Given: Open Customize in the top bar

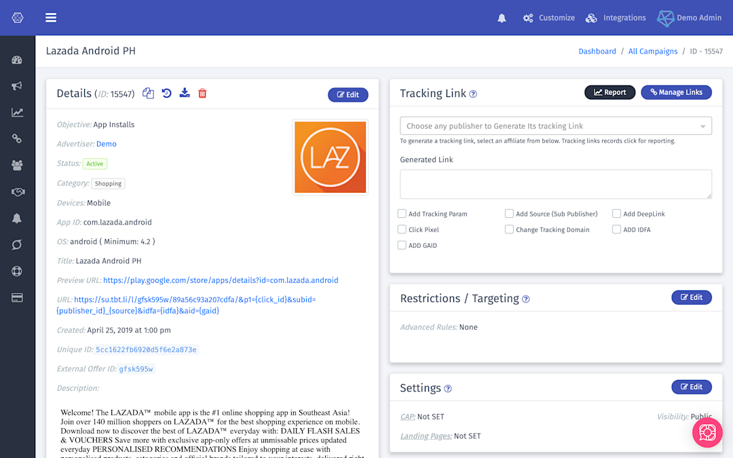Looking at the screenshot, I should (x=549, y=18).
